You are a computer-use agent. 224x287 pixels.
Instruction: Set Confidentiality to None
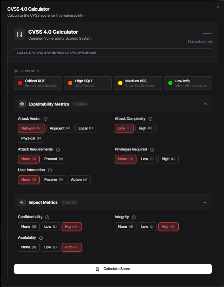(x=29, y=227)
